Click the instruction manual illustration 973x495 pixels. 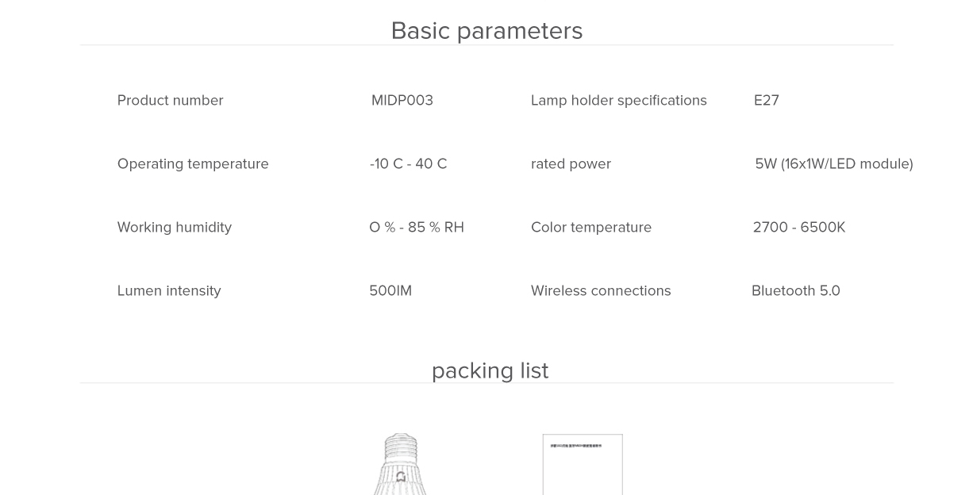pyautogui.click(x=583, y=466)
